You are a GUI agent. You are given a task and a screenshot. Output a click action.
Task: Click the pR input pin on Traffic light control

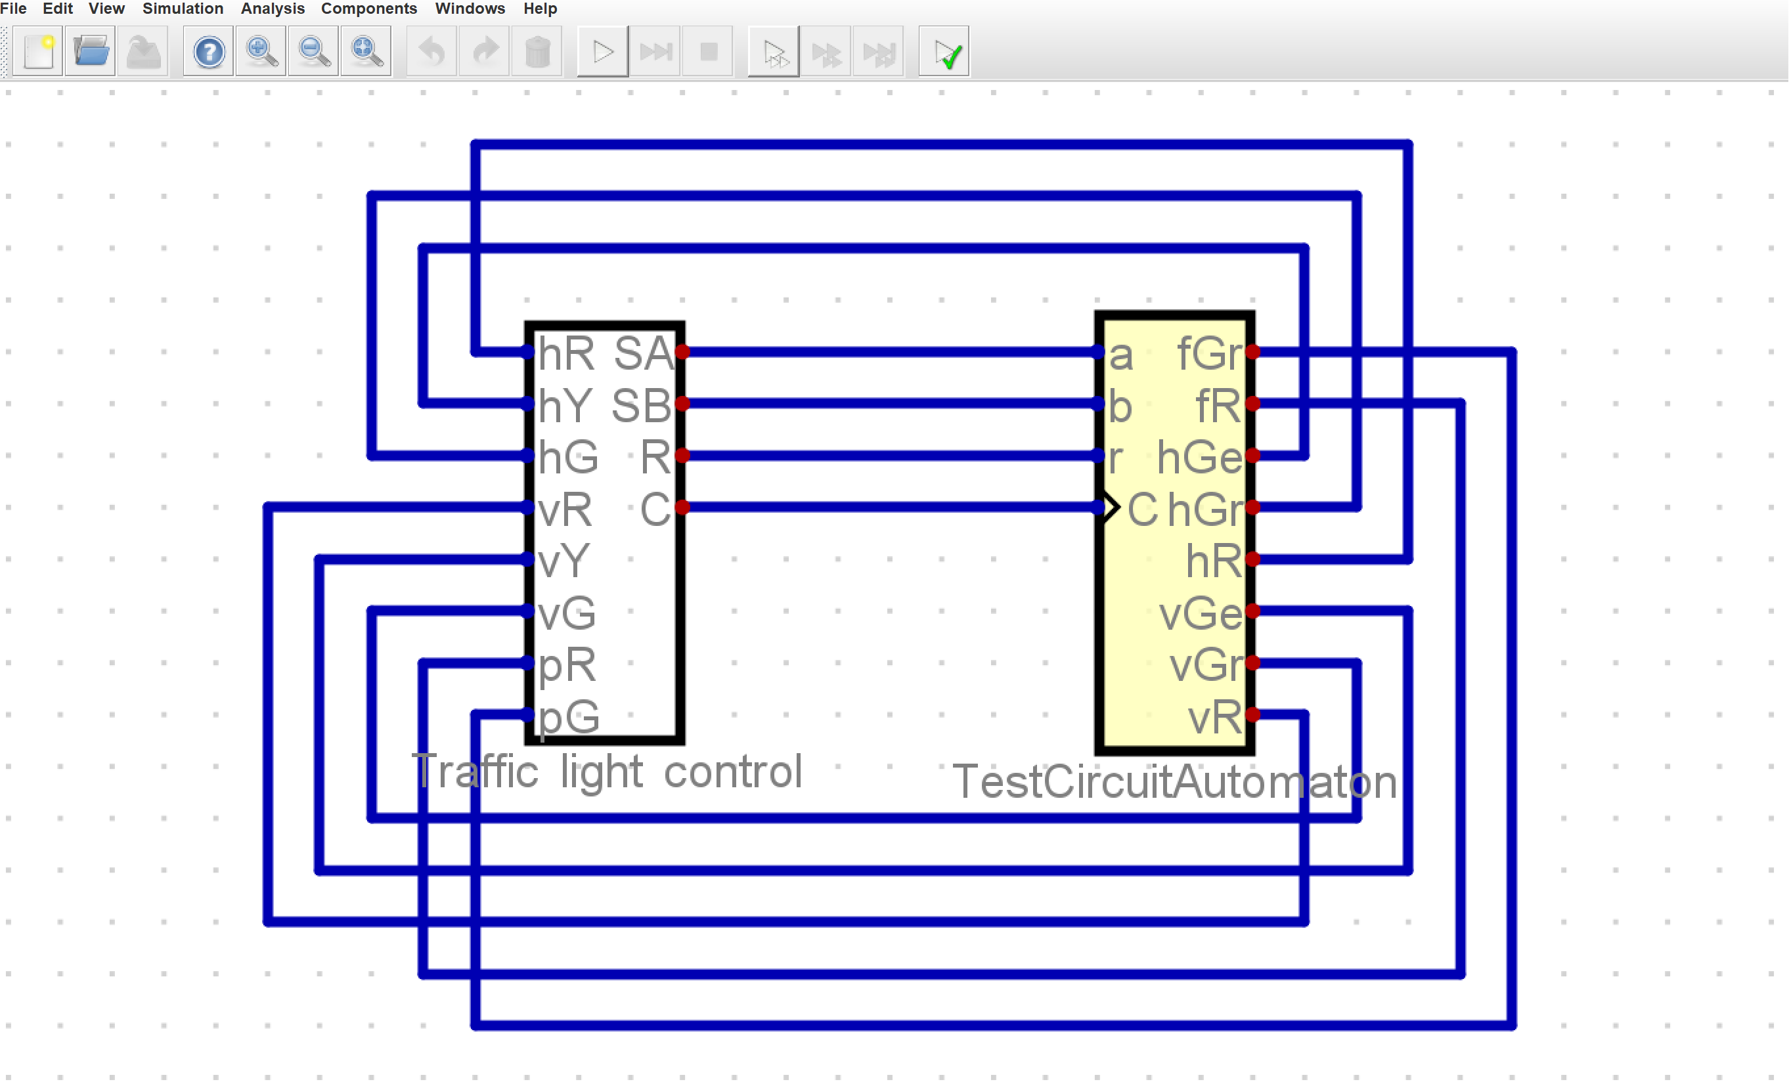[x=529, y=663]
